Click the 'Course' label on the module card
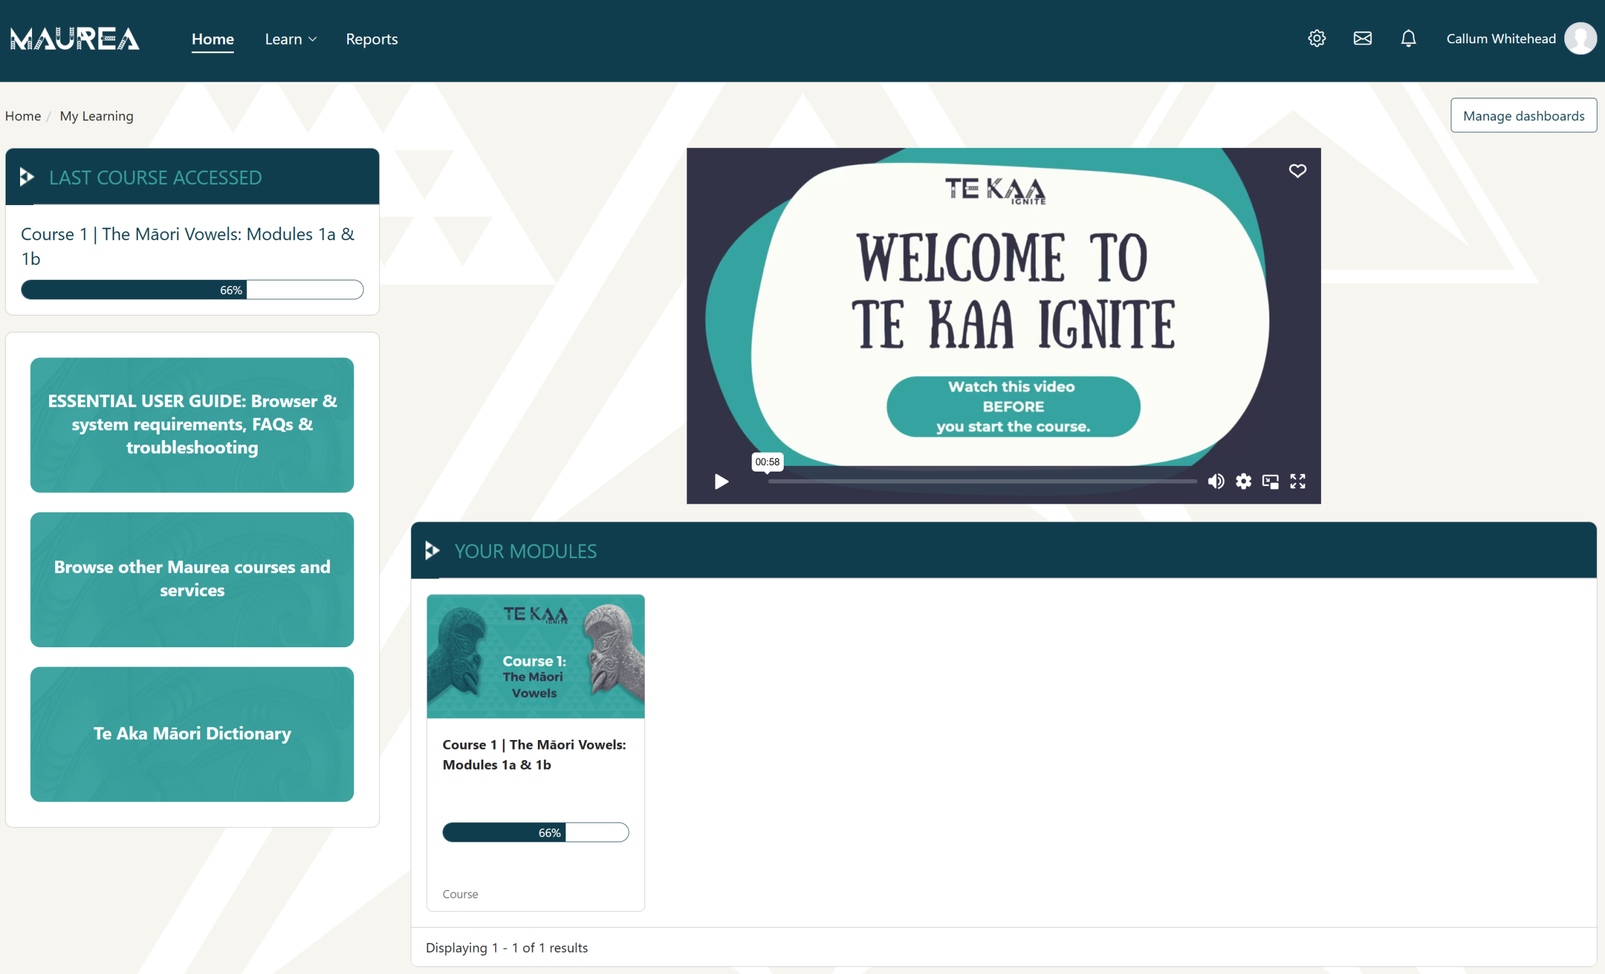The height and width of the screenshot is (974, 1605). 460,894
